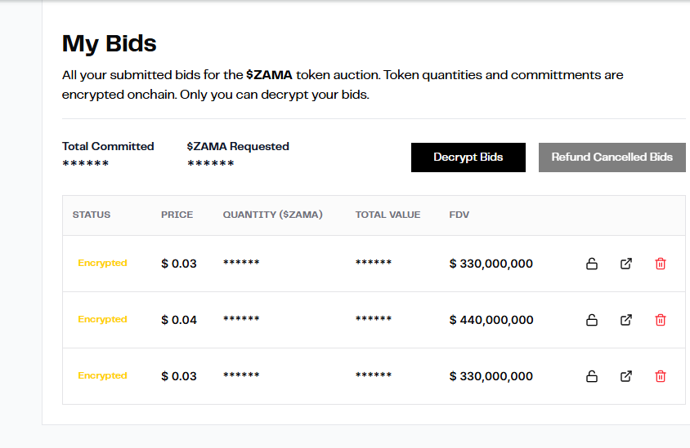
Task: Click the FDV column header
Action: point(459,215)
